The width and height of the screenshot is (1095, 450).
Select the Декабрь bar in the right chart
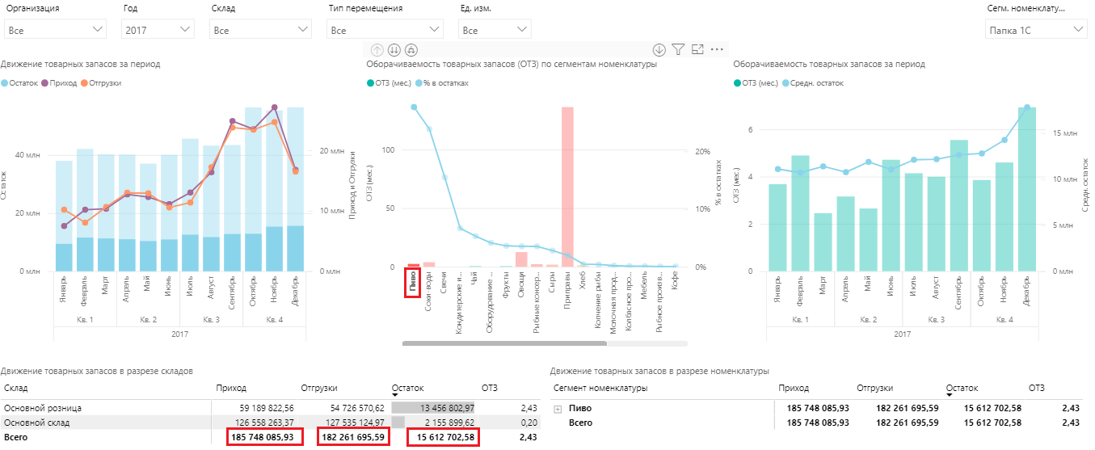(1027, 189)
